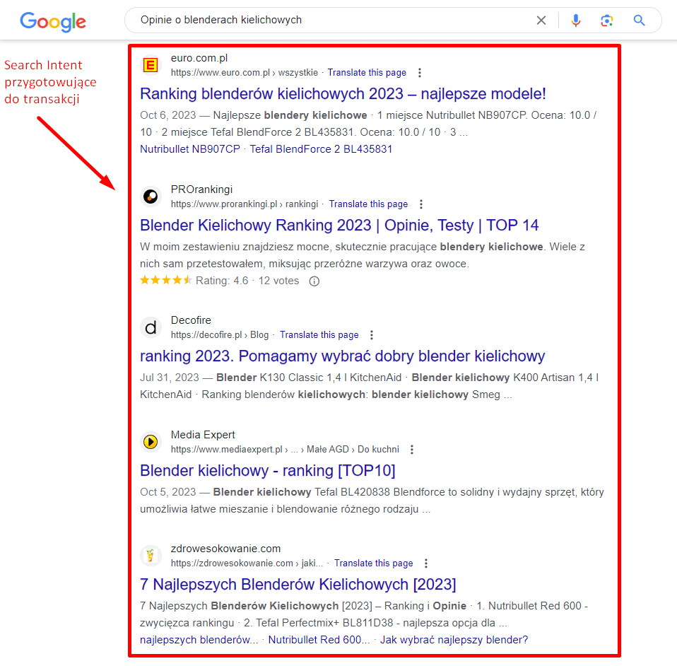
Task: Click the 'Oct 6, 2023' snippet date
Action: click(168, 115)
